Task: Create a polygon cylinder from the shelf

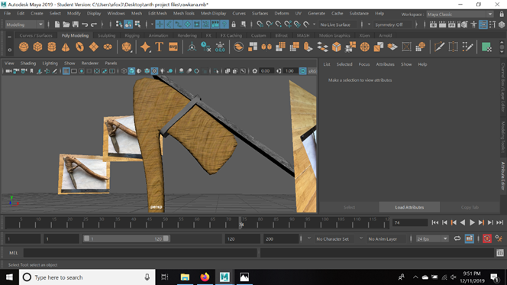Action: click(52, 47)
